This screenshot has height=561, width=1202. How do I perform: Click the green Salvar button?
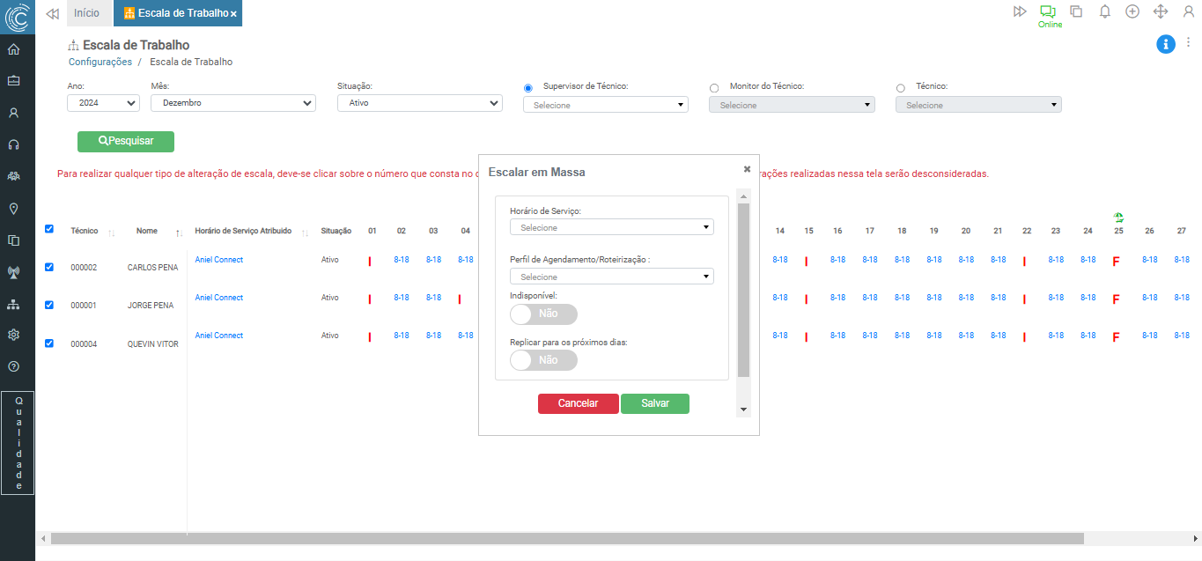(x=654, y=403)
